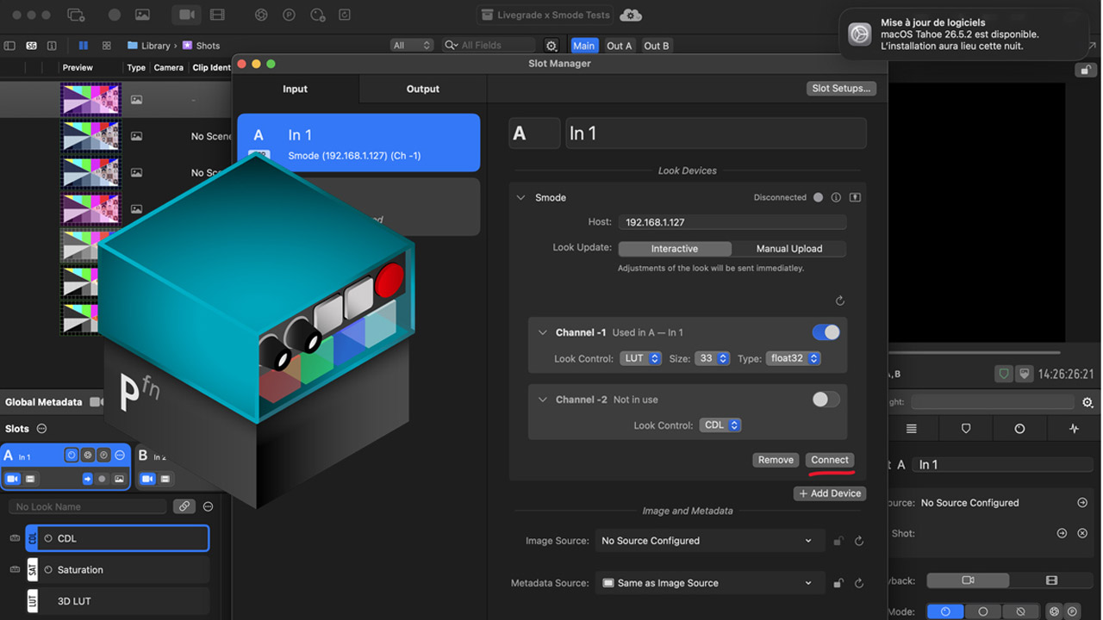Switch to the Input tab
1103x620 pixels.
click(295, 89)
